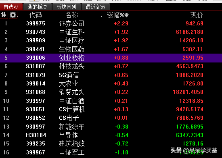The image size is (222, 158).
Task: Click the price 2591.95
Action: tap(193, 58)
